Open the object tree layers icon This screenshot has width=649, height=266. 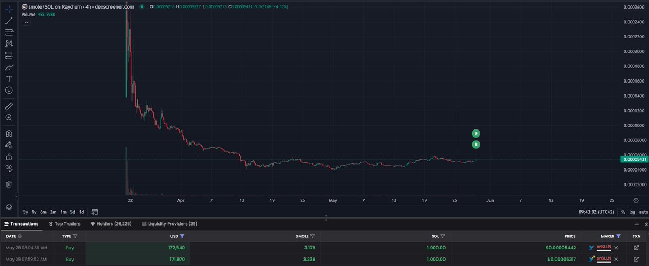9,207
